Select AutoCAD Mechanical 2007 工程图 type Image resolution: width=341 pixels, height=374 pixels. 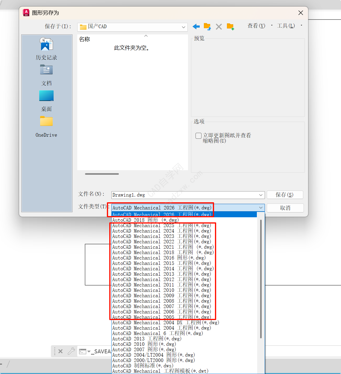184,306
